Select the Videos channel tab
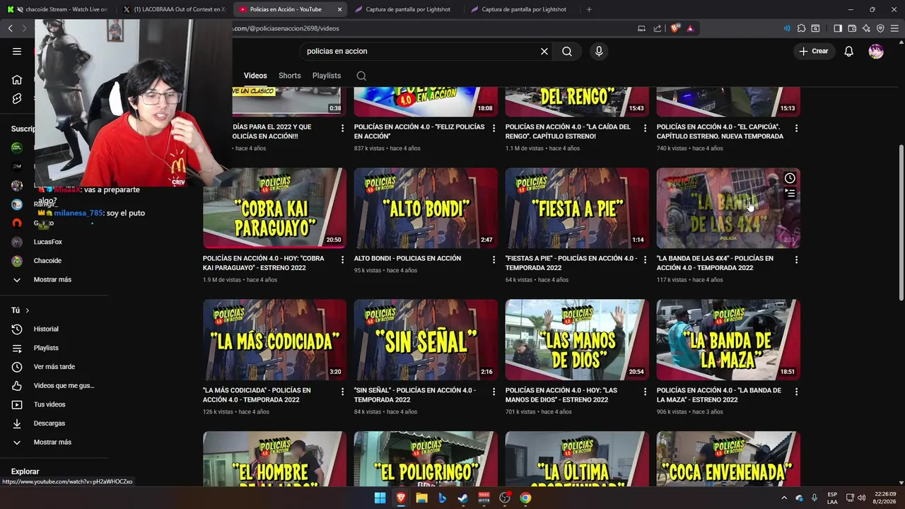The height and width of the screenshot is (509, 905). coord(255,76)
